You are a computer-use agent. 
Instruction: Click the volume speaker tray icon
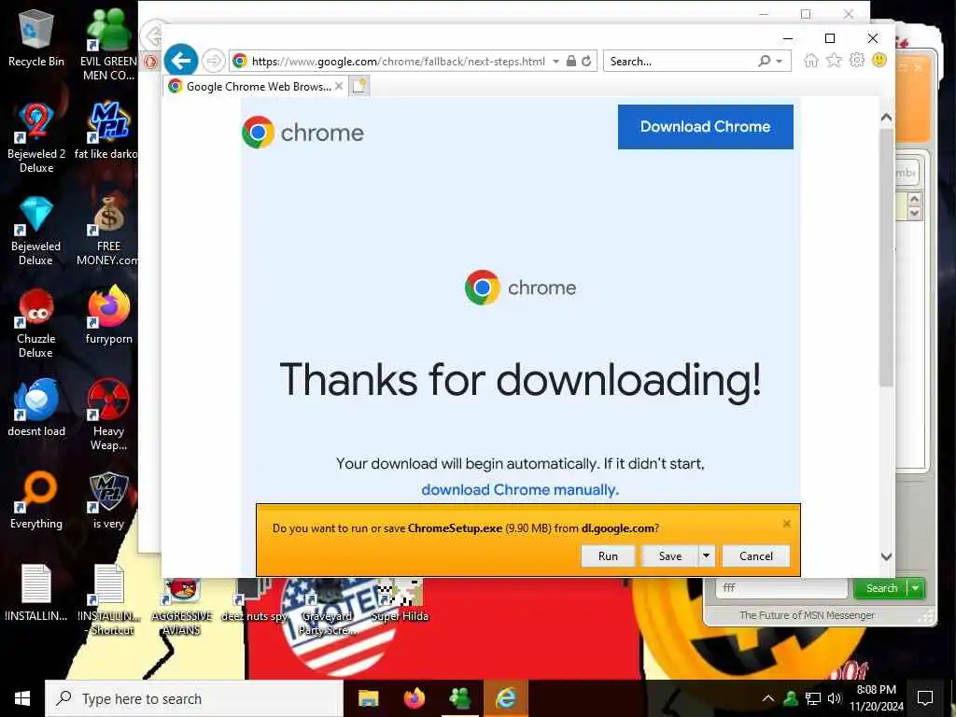[x=834, y=698]
